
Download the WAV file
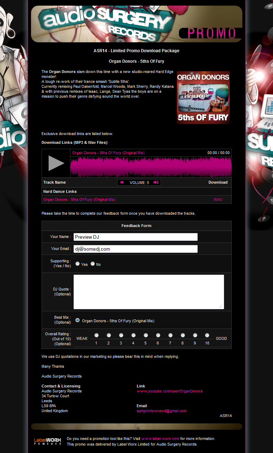[x=218, y=200]
